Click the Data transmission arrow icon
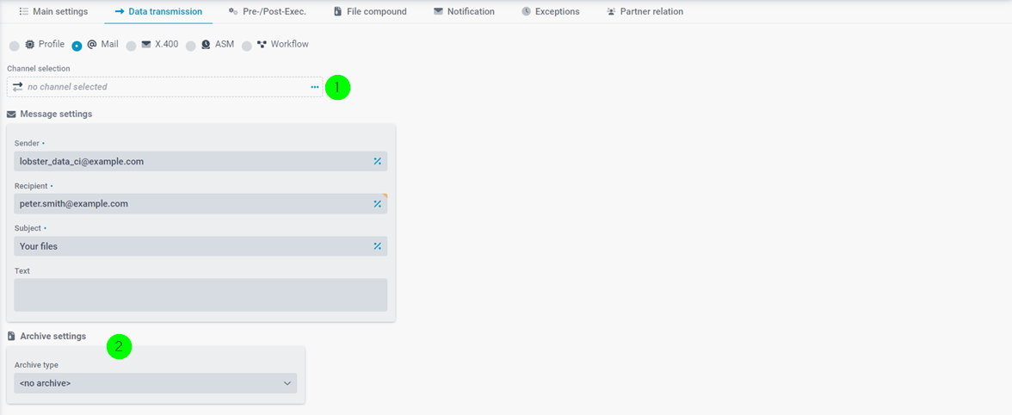Viewport: 1012px width, 415px height. [120, 11]
